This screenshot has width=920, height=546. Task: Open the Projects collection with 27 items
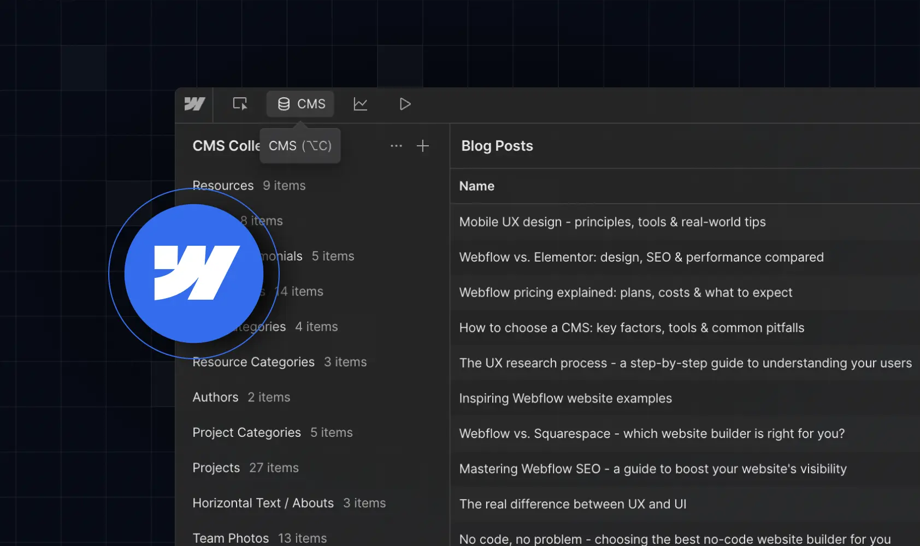pos(312,468)
